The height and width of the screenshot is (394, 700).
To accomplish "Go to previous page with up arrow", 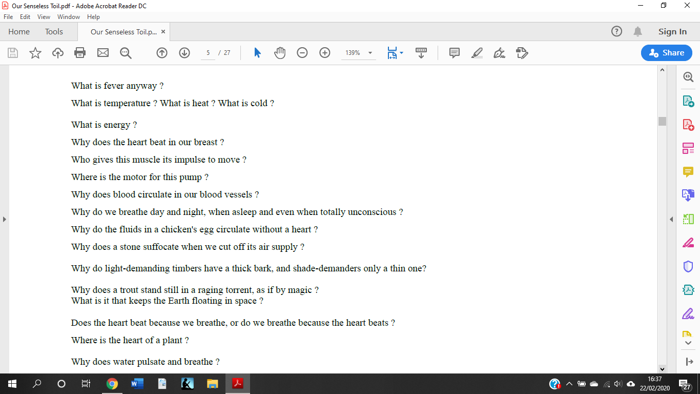I will coord(162,53).
